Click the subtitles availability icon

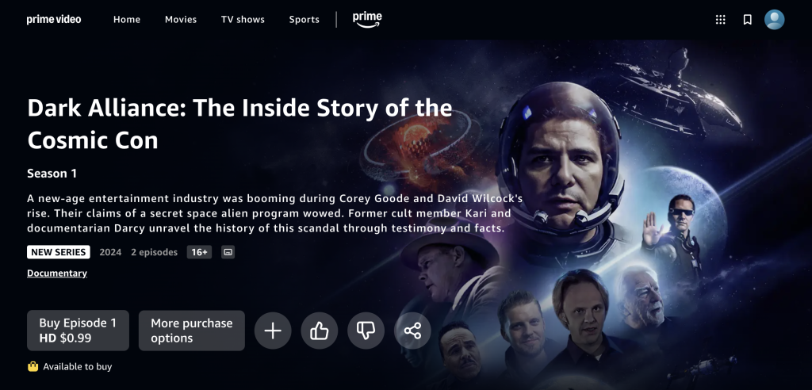(x=228, y=252)
